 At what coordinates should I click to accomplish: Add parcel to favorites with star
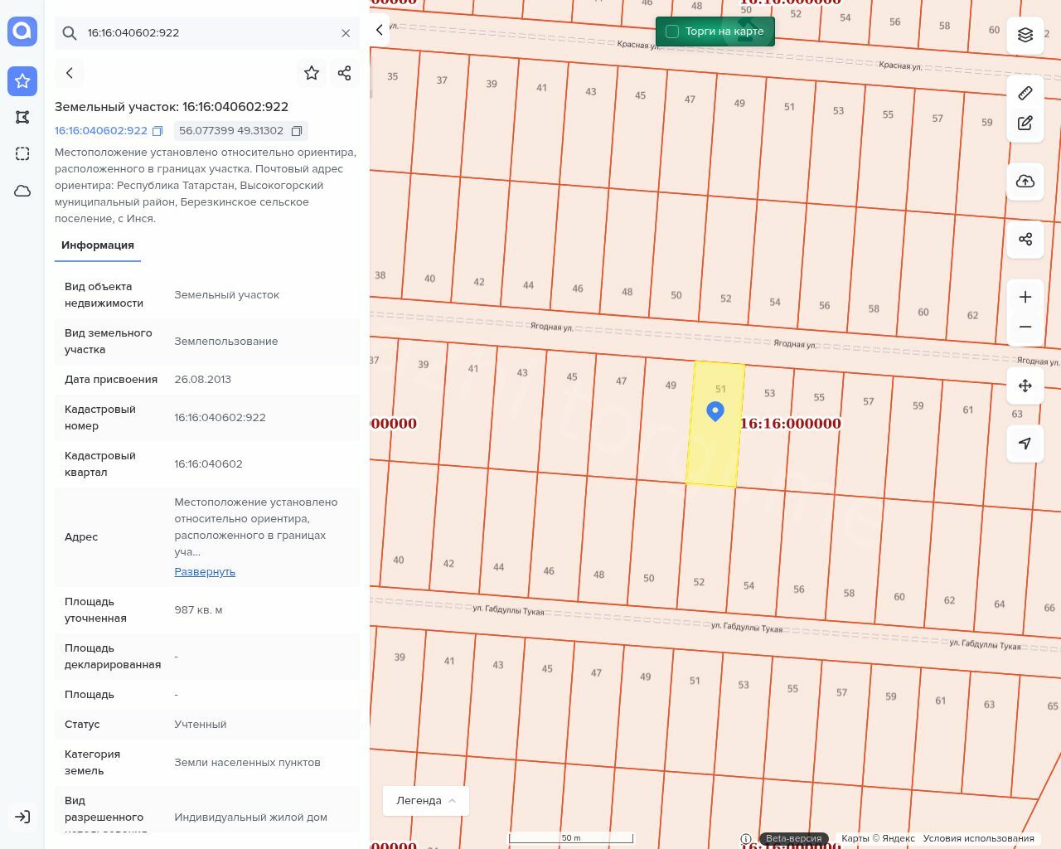[x=312, y=73]
